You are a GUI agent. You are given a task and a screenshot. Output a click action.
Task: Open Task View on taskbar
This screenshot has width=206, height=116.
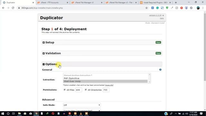coord(14,113)
